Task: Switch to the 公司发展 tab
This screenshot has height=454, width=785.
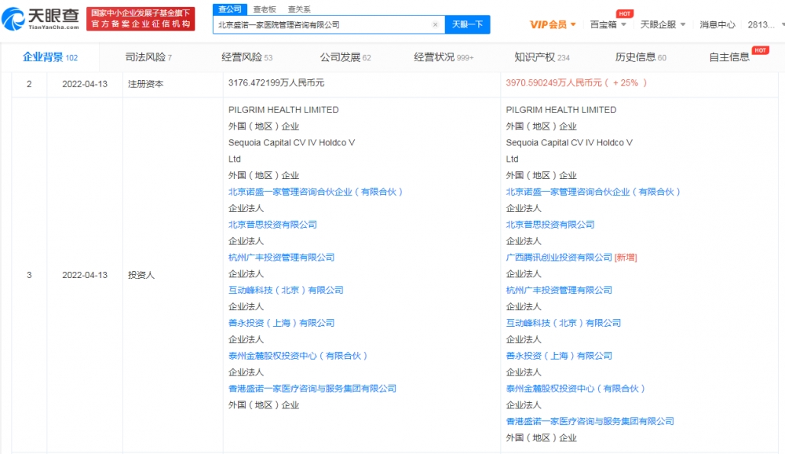Action: (x=345, y=57)
